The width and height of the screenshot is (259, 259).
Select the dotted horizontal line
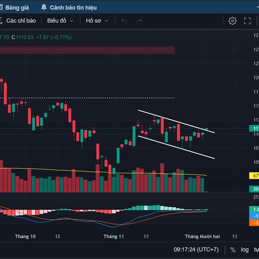click(x=87, y=98)
